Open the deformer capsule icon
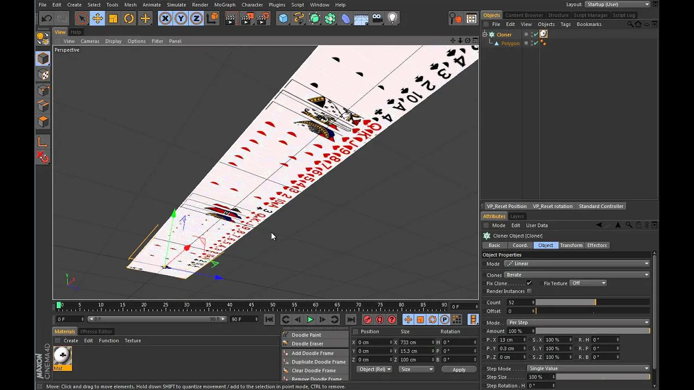Image resolution: width=694 pixels, height=390 pixels. (x=346, y=18)
